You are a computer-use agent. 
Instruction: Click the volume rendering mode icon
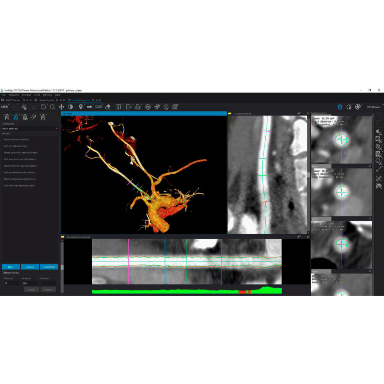pyautogui.click(x=349, y=107)
